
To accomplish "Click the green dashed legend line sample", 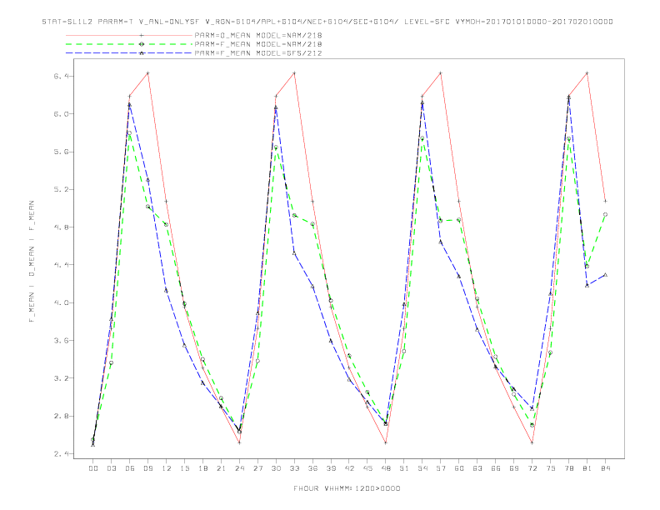I will (129, 44).
